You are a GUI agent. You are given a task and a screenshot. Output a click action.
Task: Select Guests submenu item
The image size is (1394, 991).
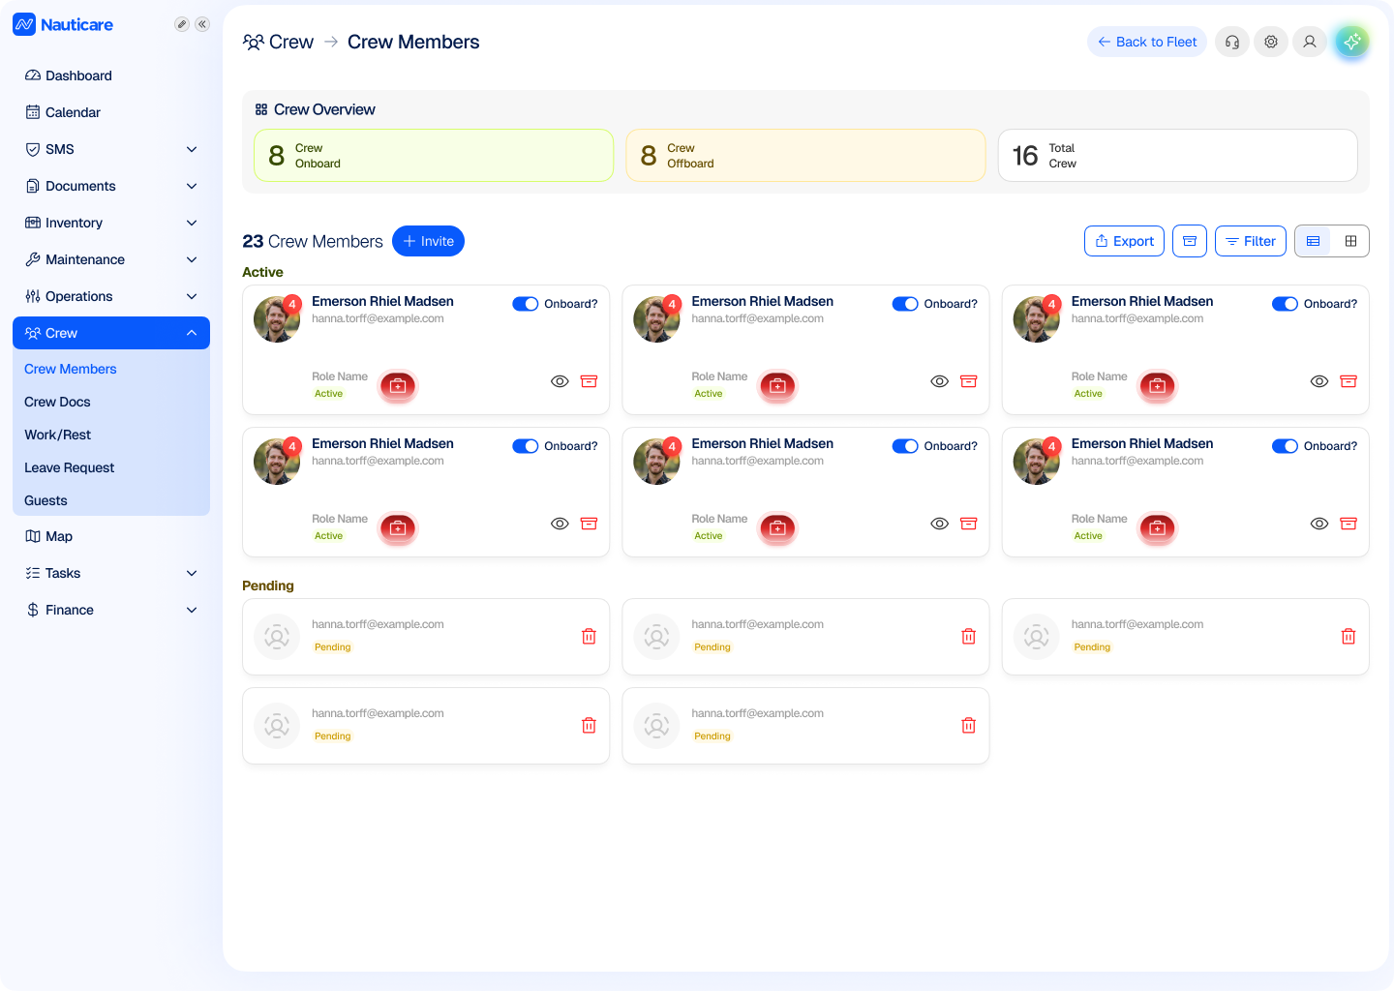[x=45, y=500]
